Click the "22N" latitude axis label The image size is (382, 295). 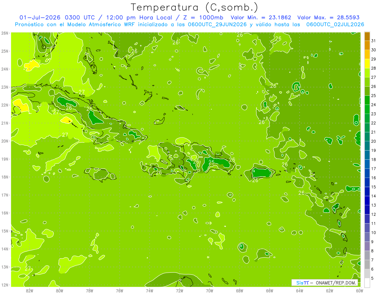click(x=5, y=105)
